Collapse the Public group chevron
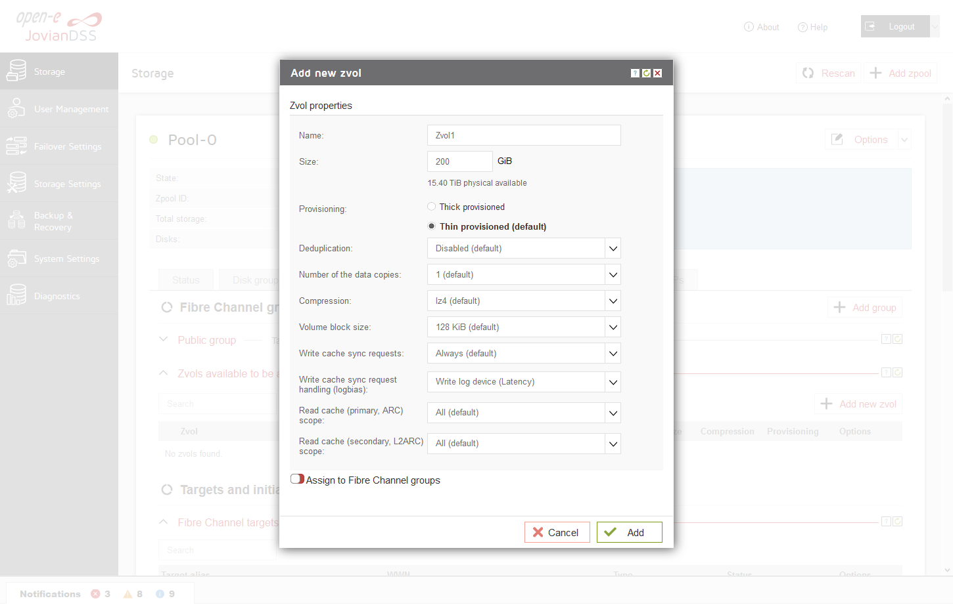Screen dimensions: 953x607 pos(164,339)
